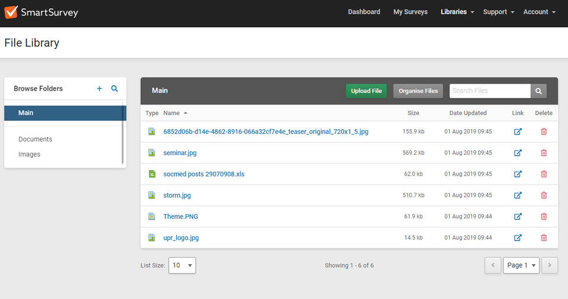Viewport: 568px width, 299px height.
Task: Open the link icon for seminar.jpg
Action: 518,153
